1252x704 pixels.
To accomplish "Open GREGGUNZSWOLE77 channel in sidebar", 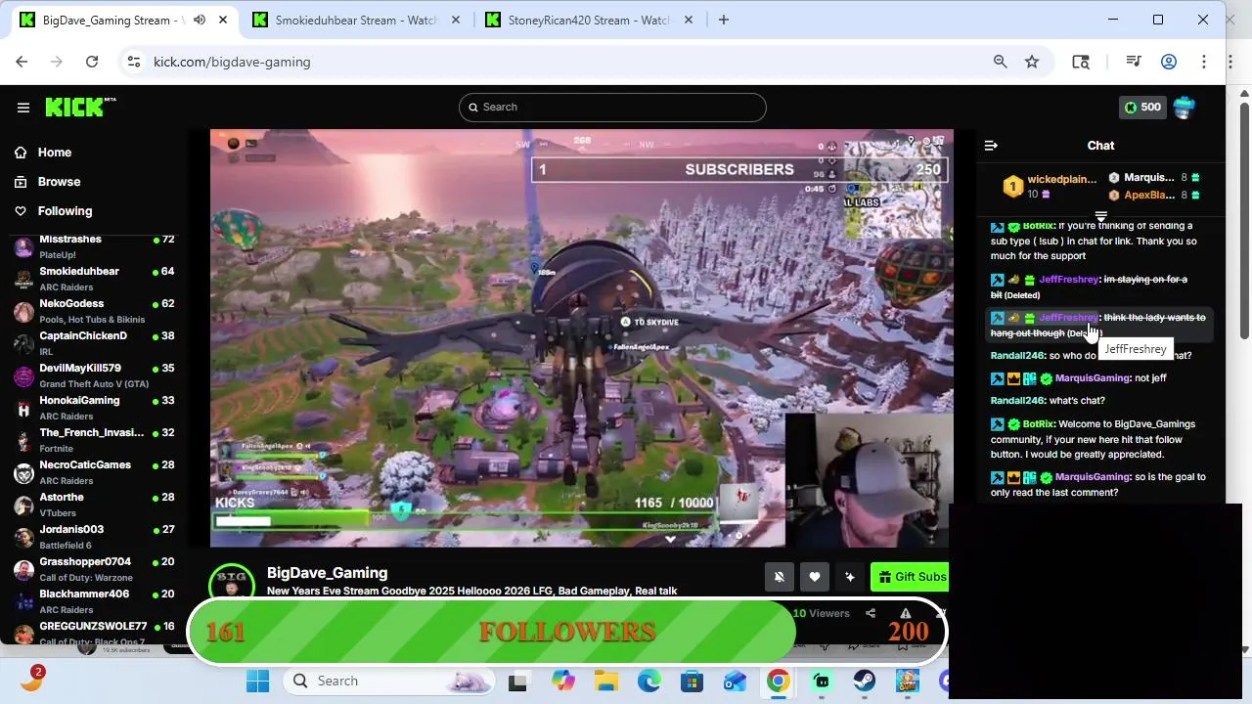I will coord(95,633).
